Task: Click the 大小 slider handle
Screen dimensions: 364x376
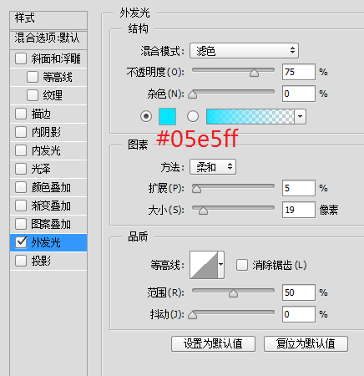Action: click(203, 211)
